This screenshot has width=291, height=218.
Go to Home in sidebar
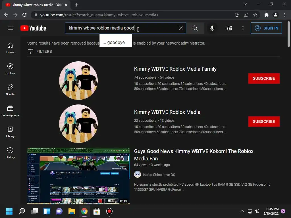pyautogui.click(x=10, y=48)
